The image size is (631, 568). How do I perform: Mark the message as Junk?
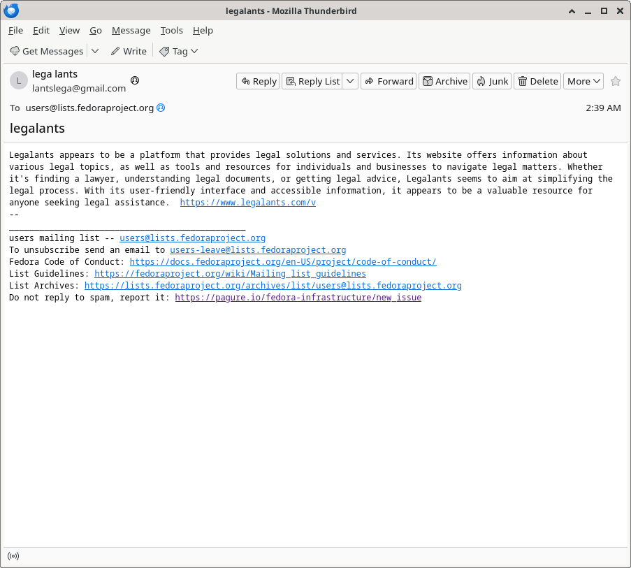point(492,81)
